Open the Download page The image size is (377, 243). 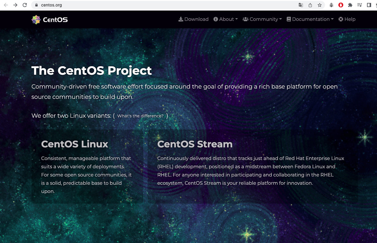(x=193, y=19)
